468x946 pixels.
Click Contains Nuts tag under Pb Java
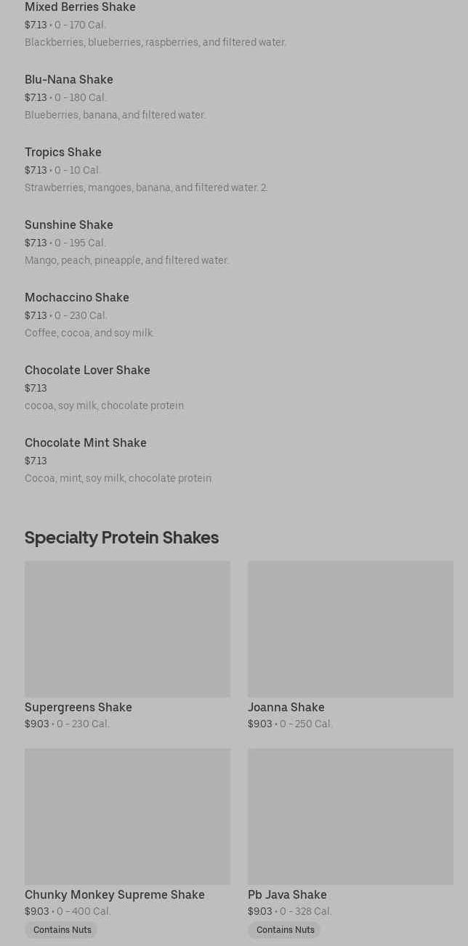285,930
